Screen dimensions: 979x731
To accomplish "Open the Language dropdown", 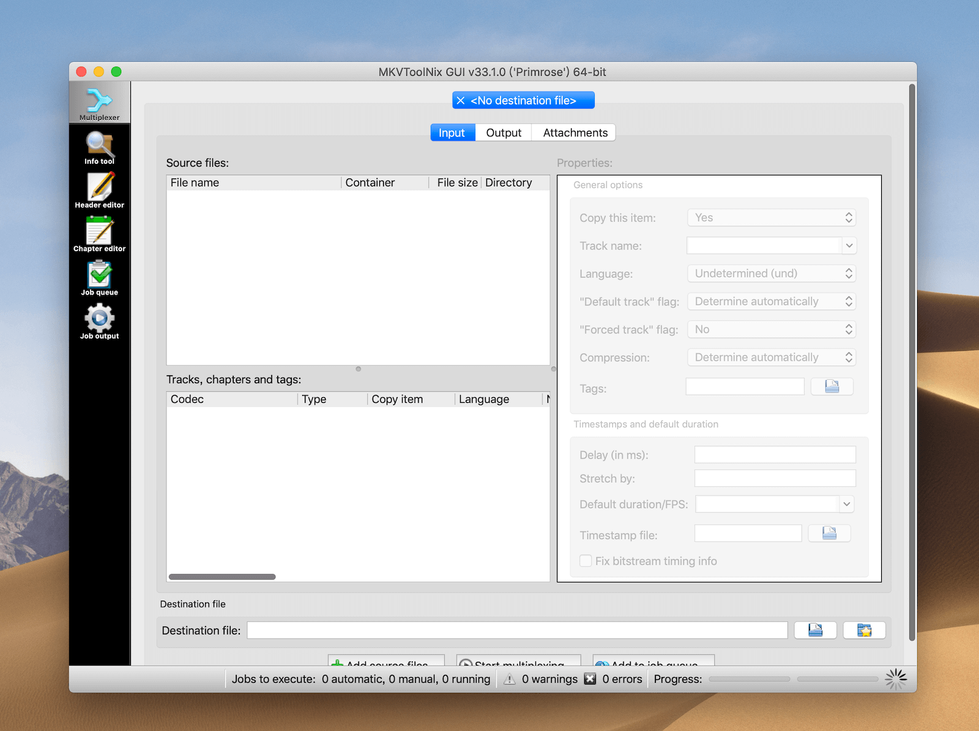I will point(771,274).
